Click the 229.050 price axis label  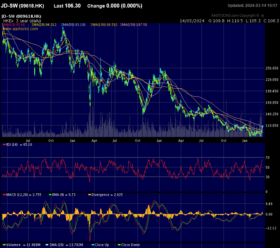[272, 80]
